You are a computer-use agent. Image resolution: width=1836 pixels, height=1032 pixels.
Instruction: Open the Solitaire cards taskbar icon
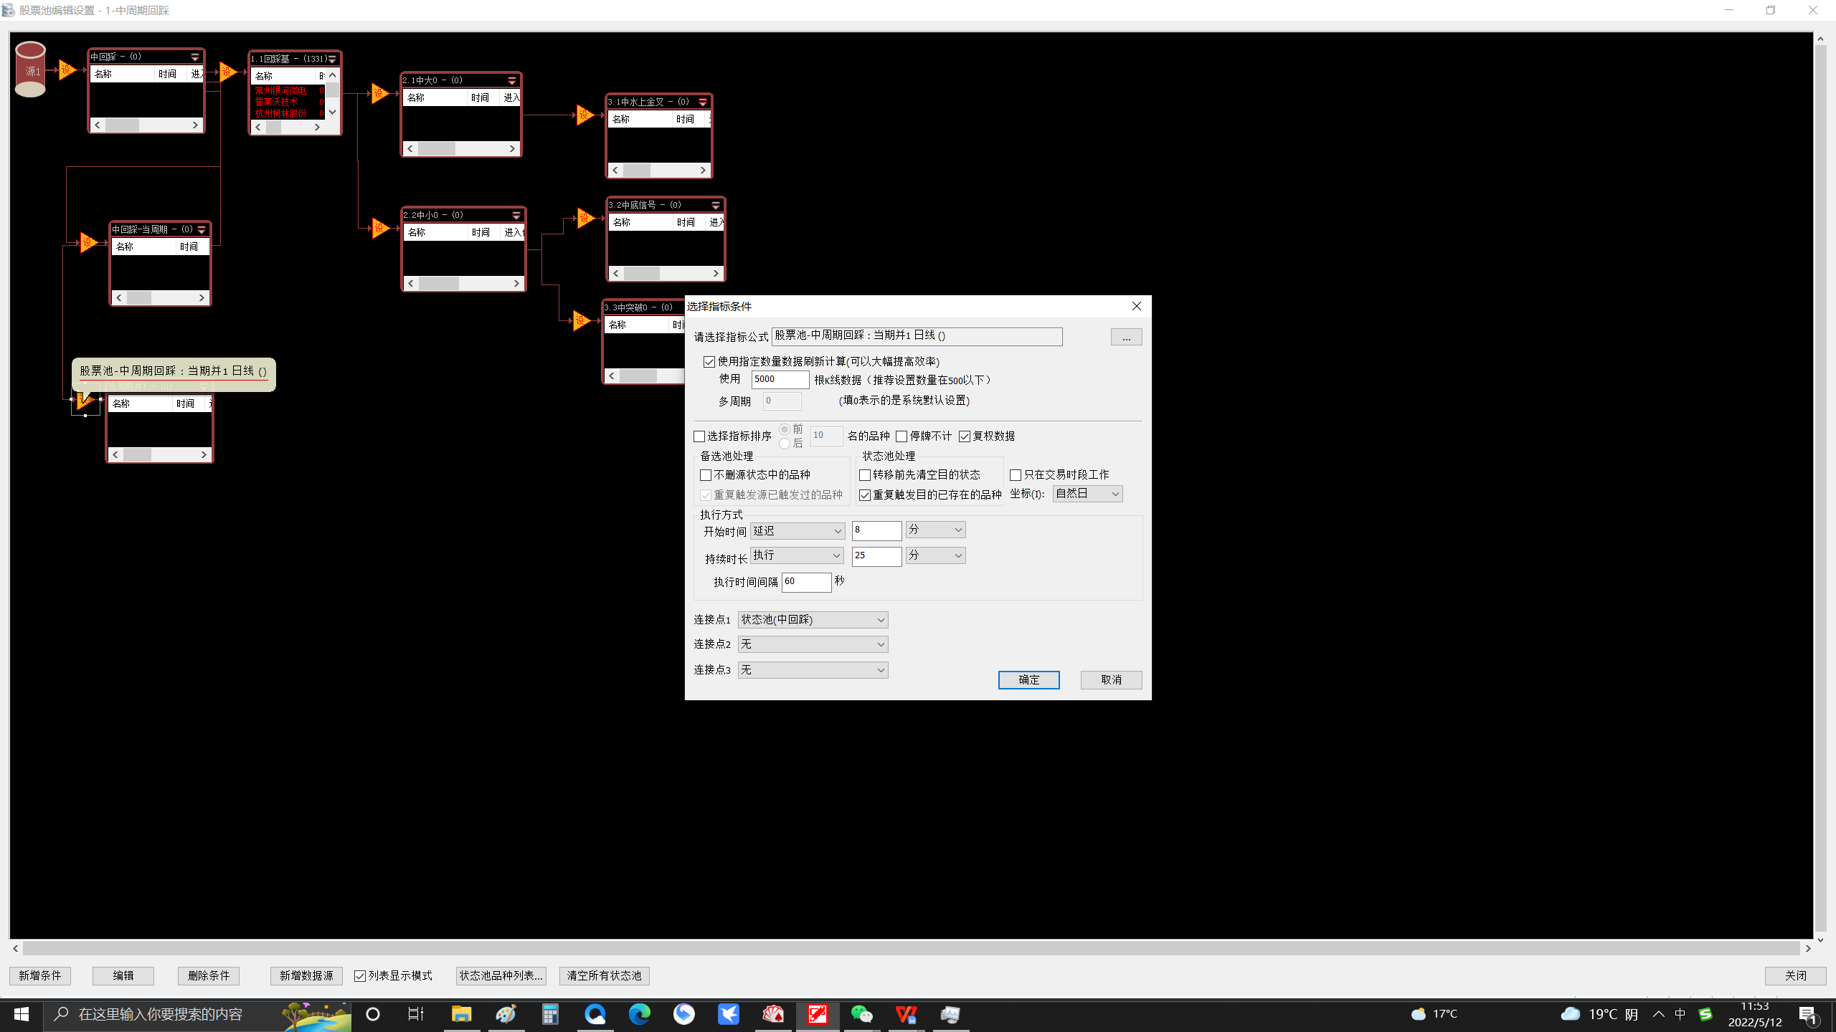coord(772,1014)
